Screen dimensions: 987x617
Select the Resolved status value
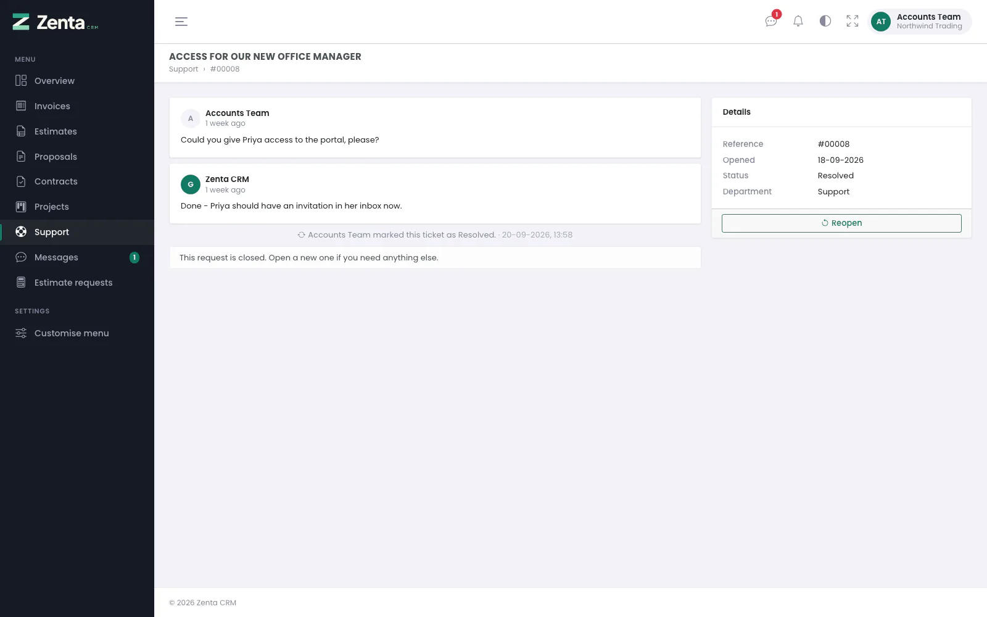click(x=836, y=176)
